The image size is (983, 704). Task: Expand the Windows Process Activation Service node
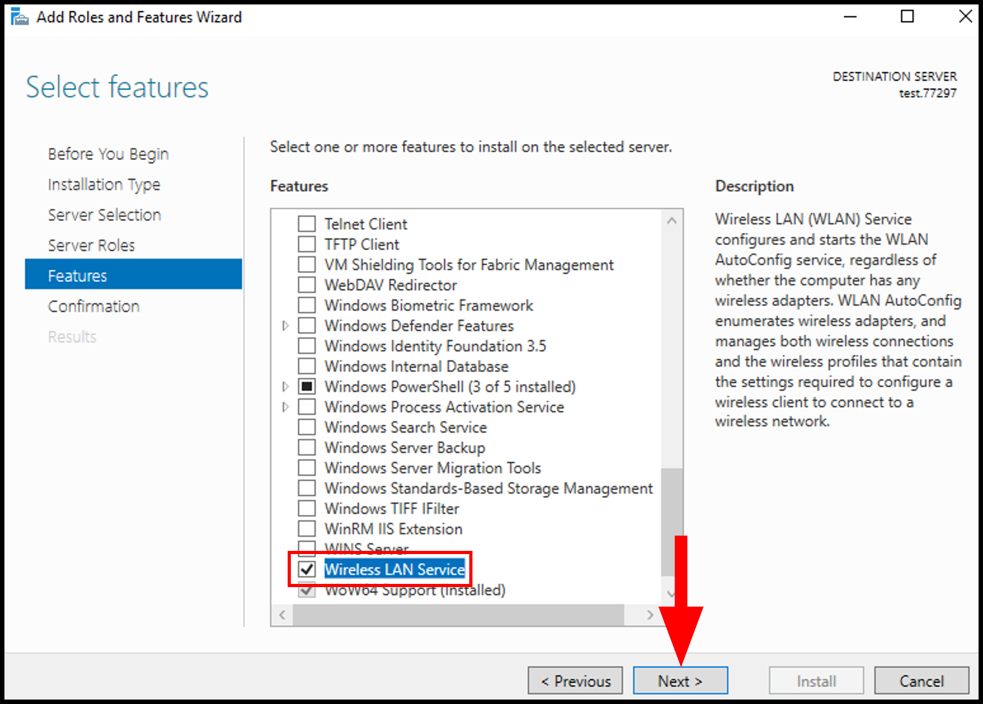285,407
